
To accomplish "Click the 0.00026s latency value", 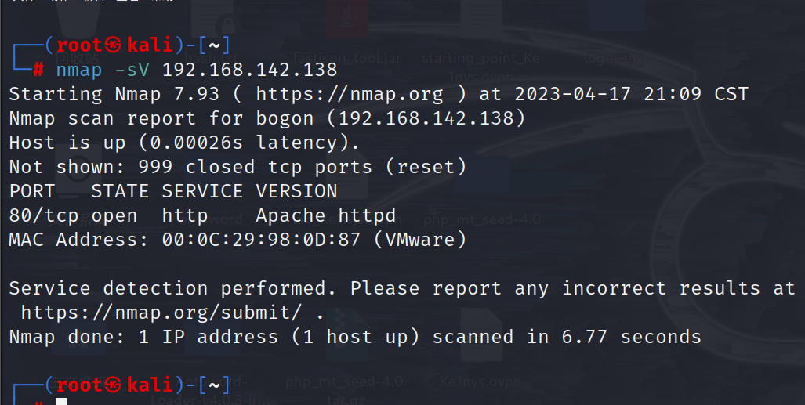I will click(x=197, y=143).
